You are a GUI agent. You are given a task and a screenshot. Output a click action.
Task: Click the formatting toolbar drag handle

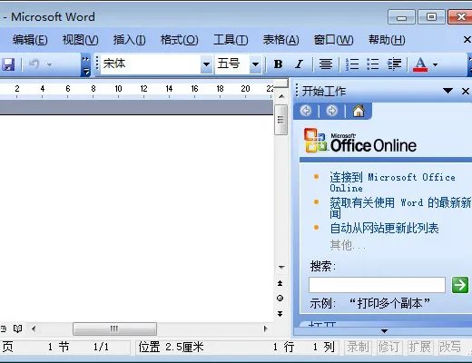pos(97,64)
